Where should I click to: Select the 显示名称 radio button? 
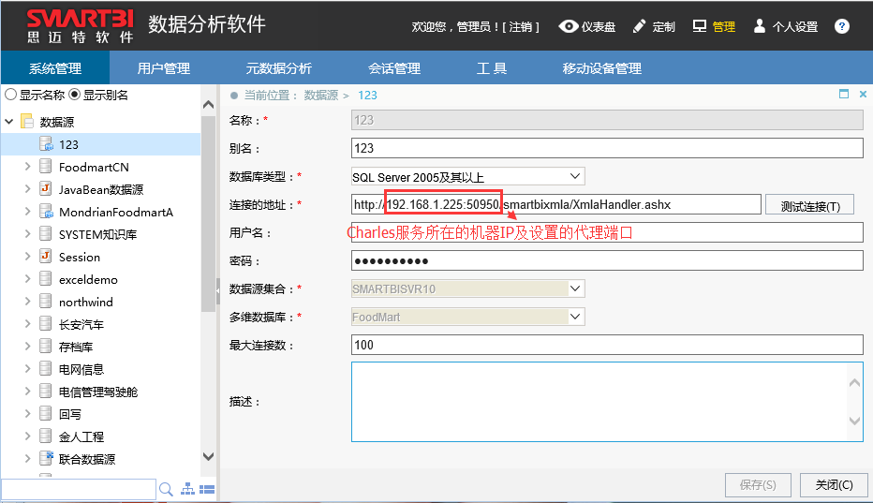click(x=10, y=95)
